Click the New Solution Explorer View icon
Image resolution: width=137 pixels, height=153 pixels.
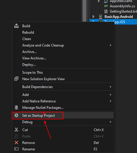pos(16,79)
